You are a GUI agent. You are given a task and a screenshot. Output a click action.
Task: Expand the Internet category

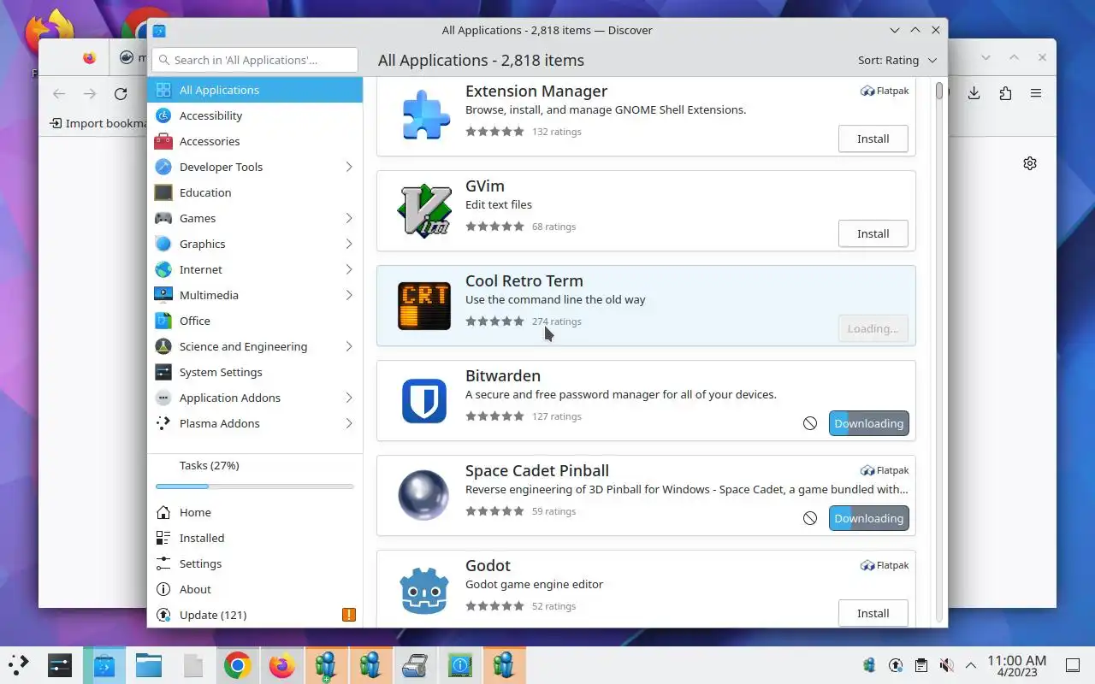(349, 269)
